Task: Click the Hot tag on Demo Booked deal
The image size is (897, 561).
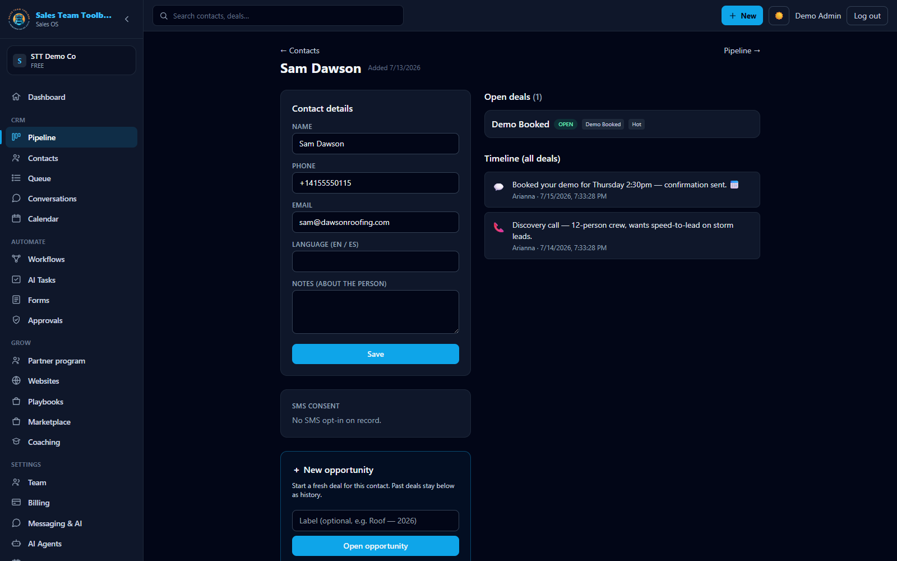Action: point(636,125)
